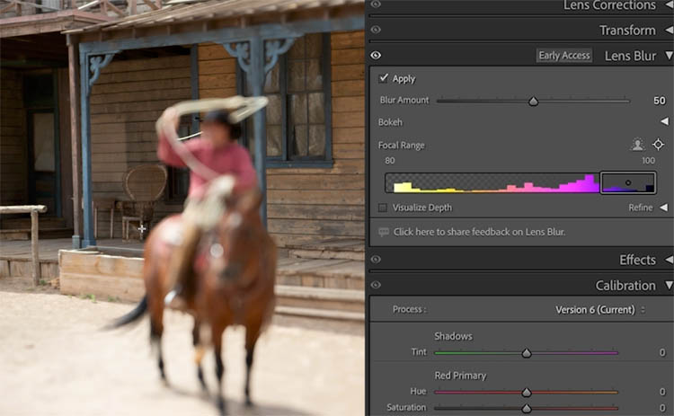
Task: Click the Red Primary Hue slider handle
Action: click(x=526, y=393)
